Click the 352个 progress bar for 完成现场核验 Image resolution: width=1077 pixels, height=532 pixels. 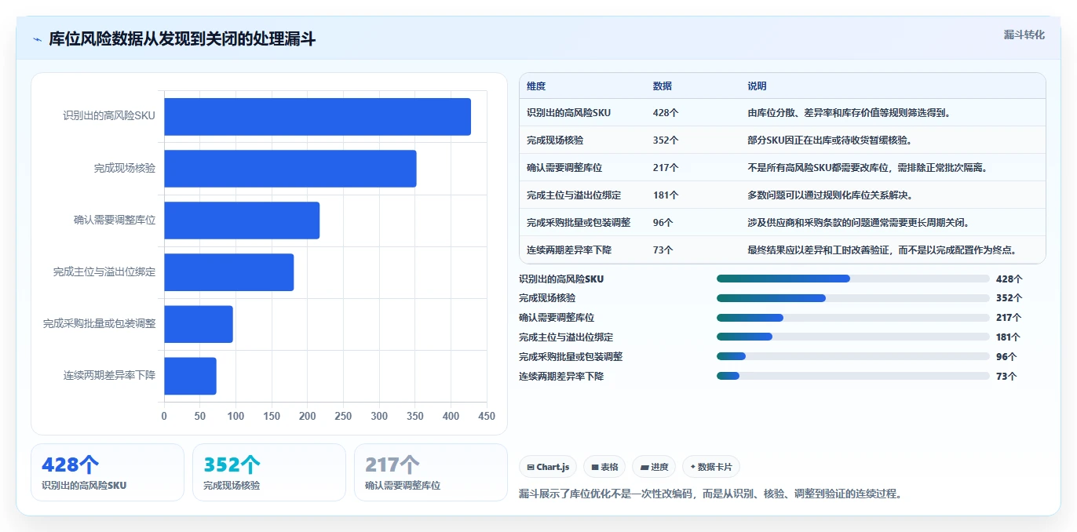(853, 298)
